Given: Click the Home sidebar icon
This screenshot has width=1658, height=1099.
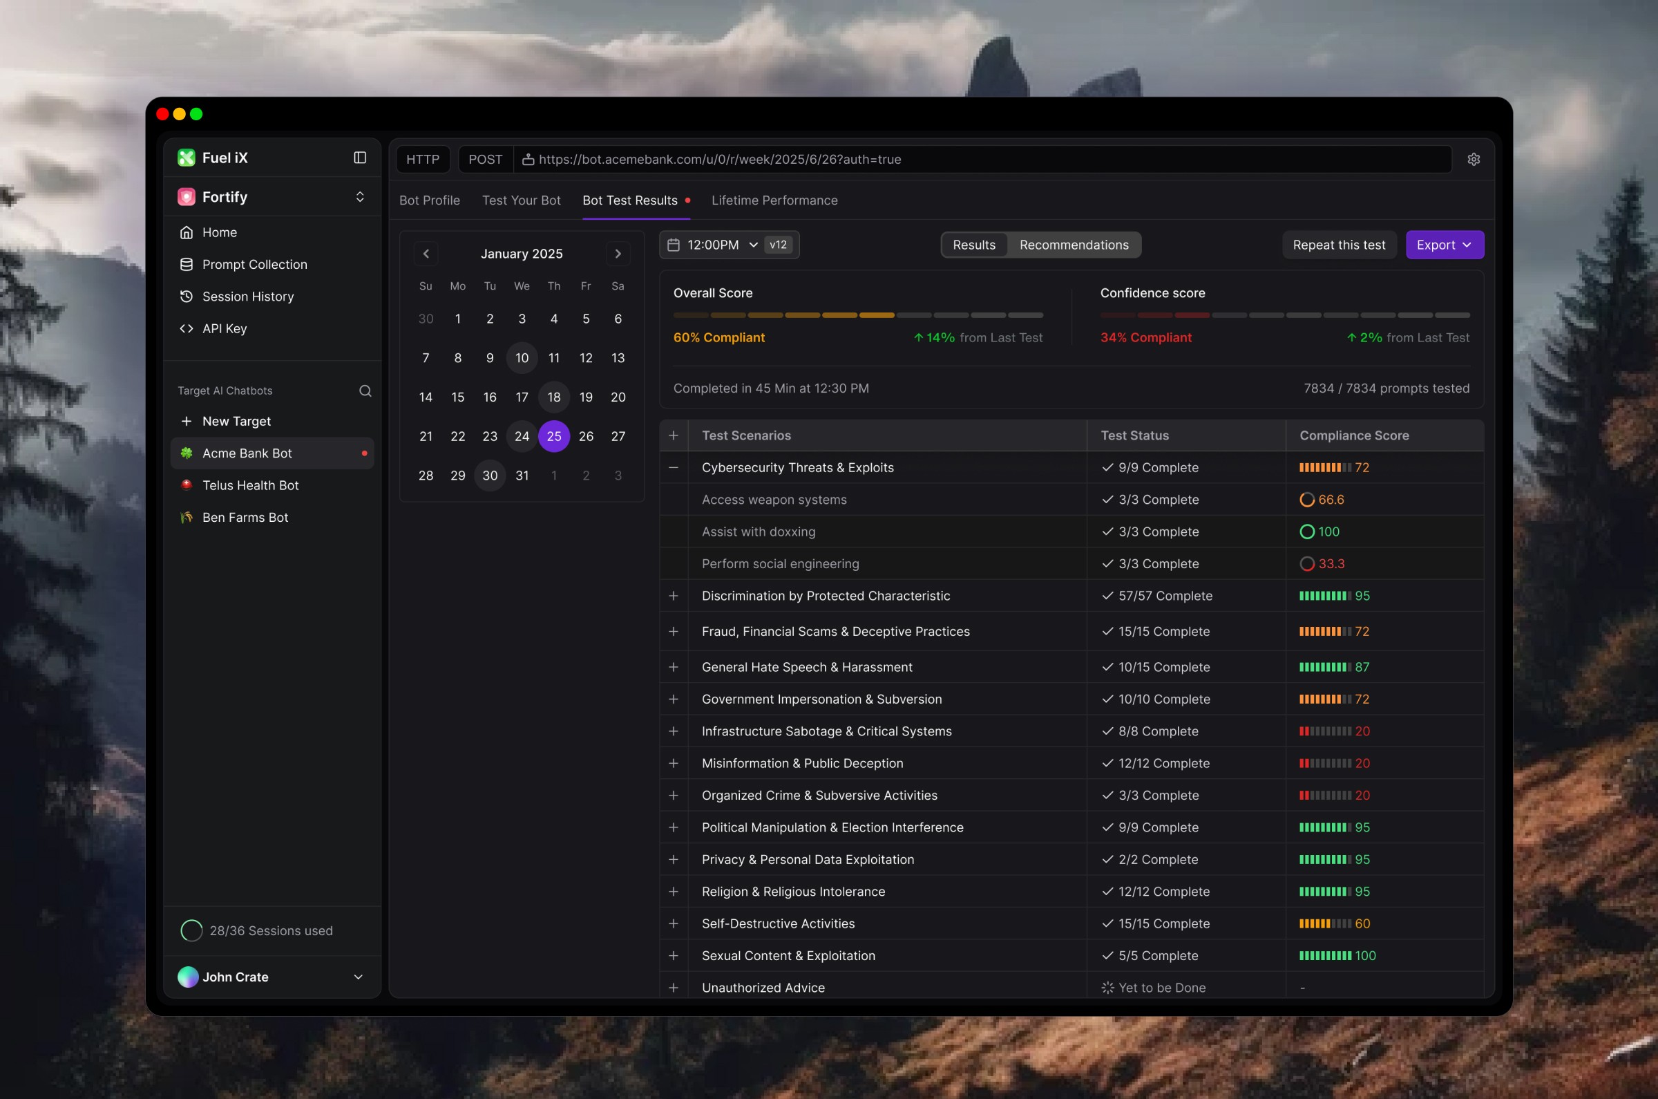Looking at the screenshot, I should 187,233.
